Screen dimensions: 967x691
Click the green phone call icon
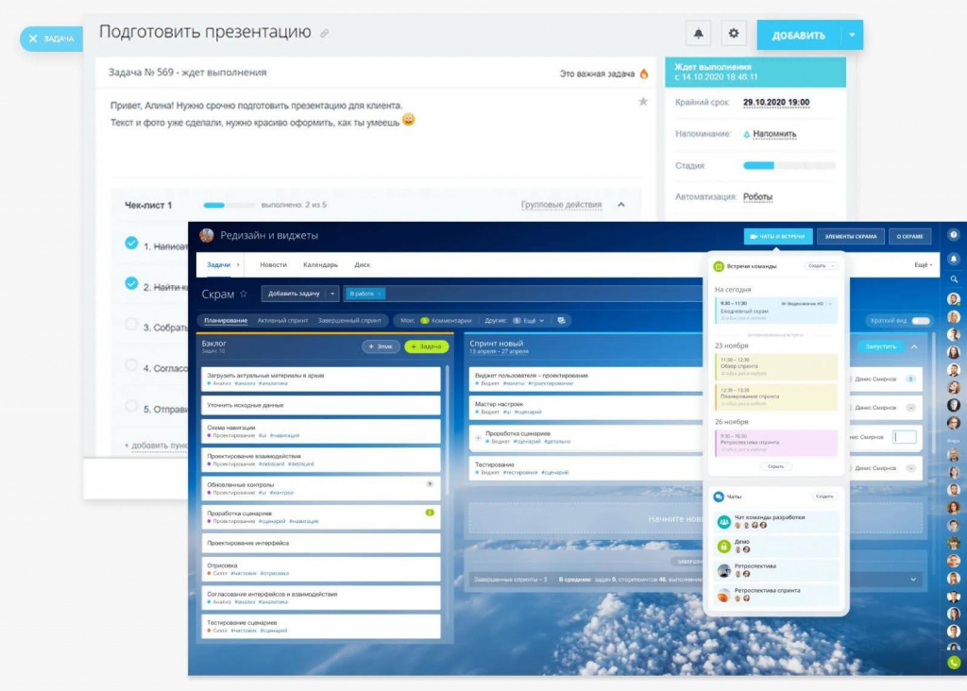click(x=953, y=663)
